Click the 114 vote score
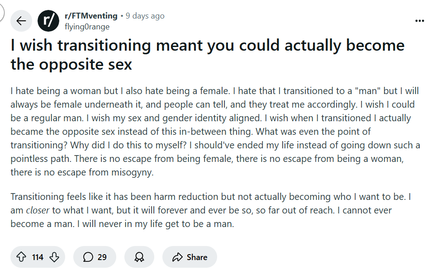 click(x=38, y=257)
